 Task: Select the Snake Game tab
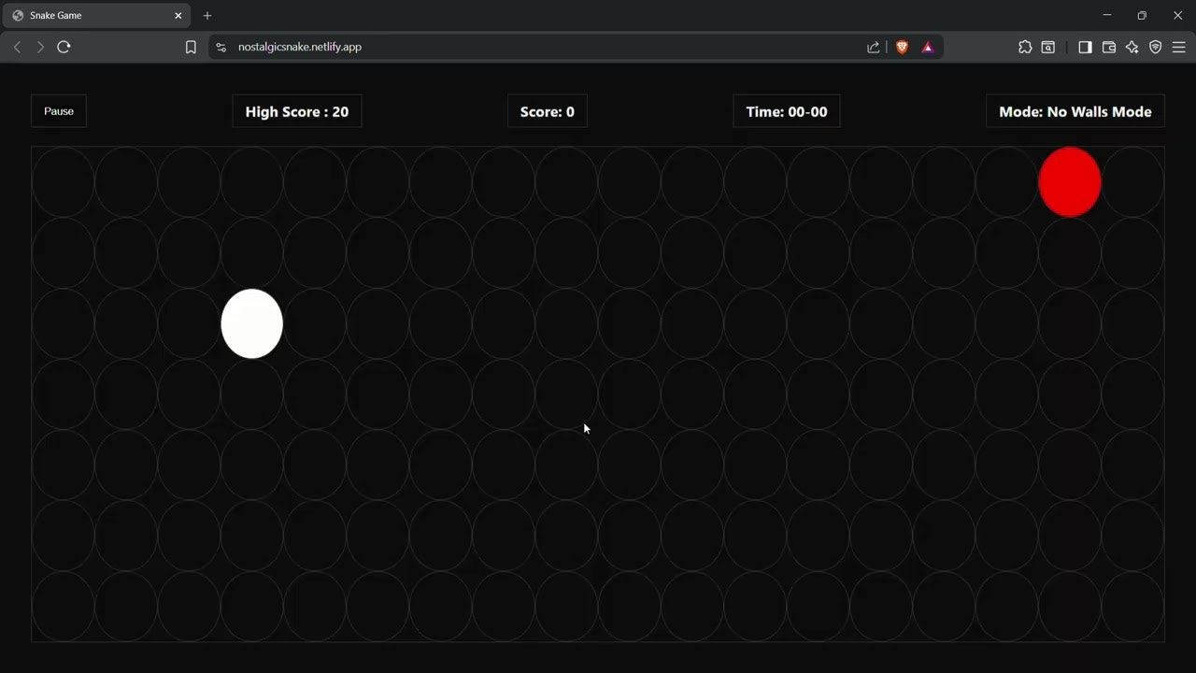tap(96, 16)
